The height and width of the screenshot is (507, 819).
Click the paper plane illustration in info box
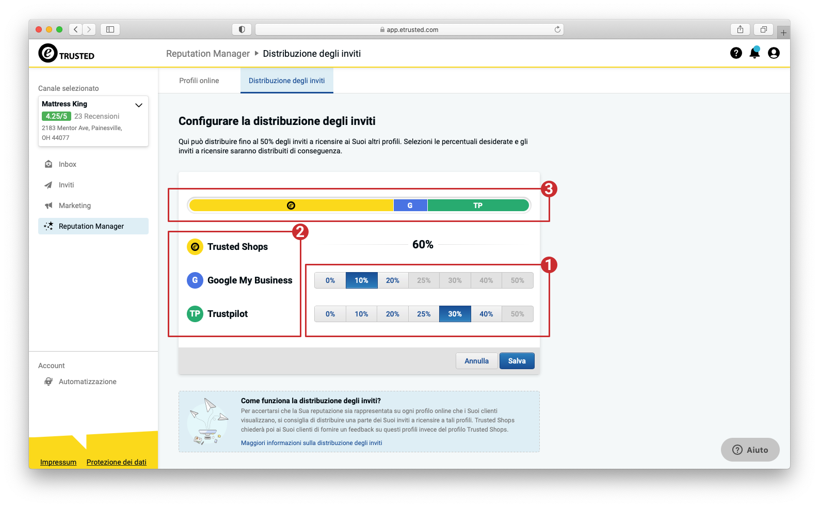208,421
